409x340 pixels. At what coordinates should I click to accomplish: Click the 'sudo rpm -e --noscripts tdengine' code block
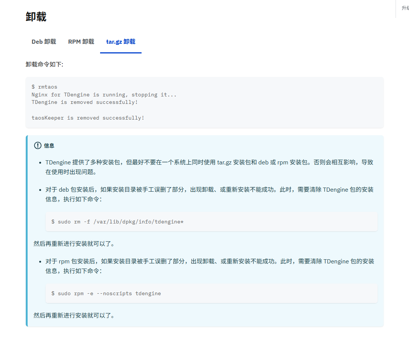[211, 294]
